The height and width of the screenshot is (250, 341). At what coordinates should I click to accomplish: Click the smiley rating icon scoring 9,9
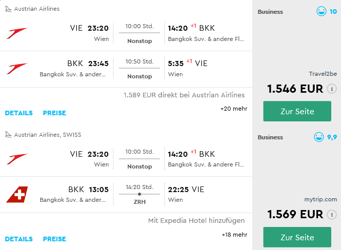(319, 137)
